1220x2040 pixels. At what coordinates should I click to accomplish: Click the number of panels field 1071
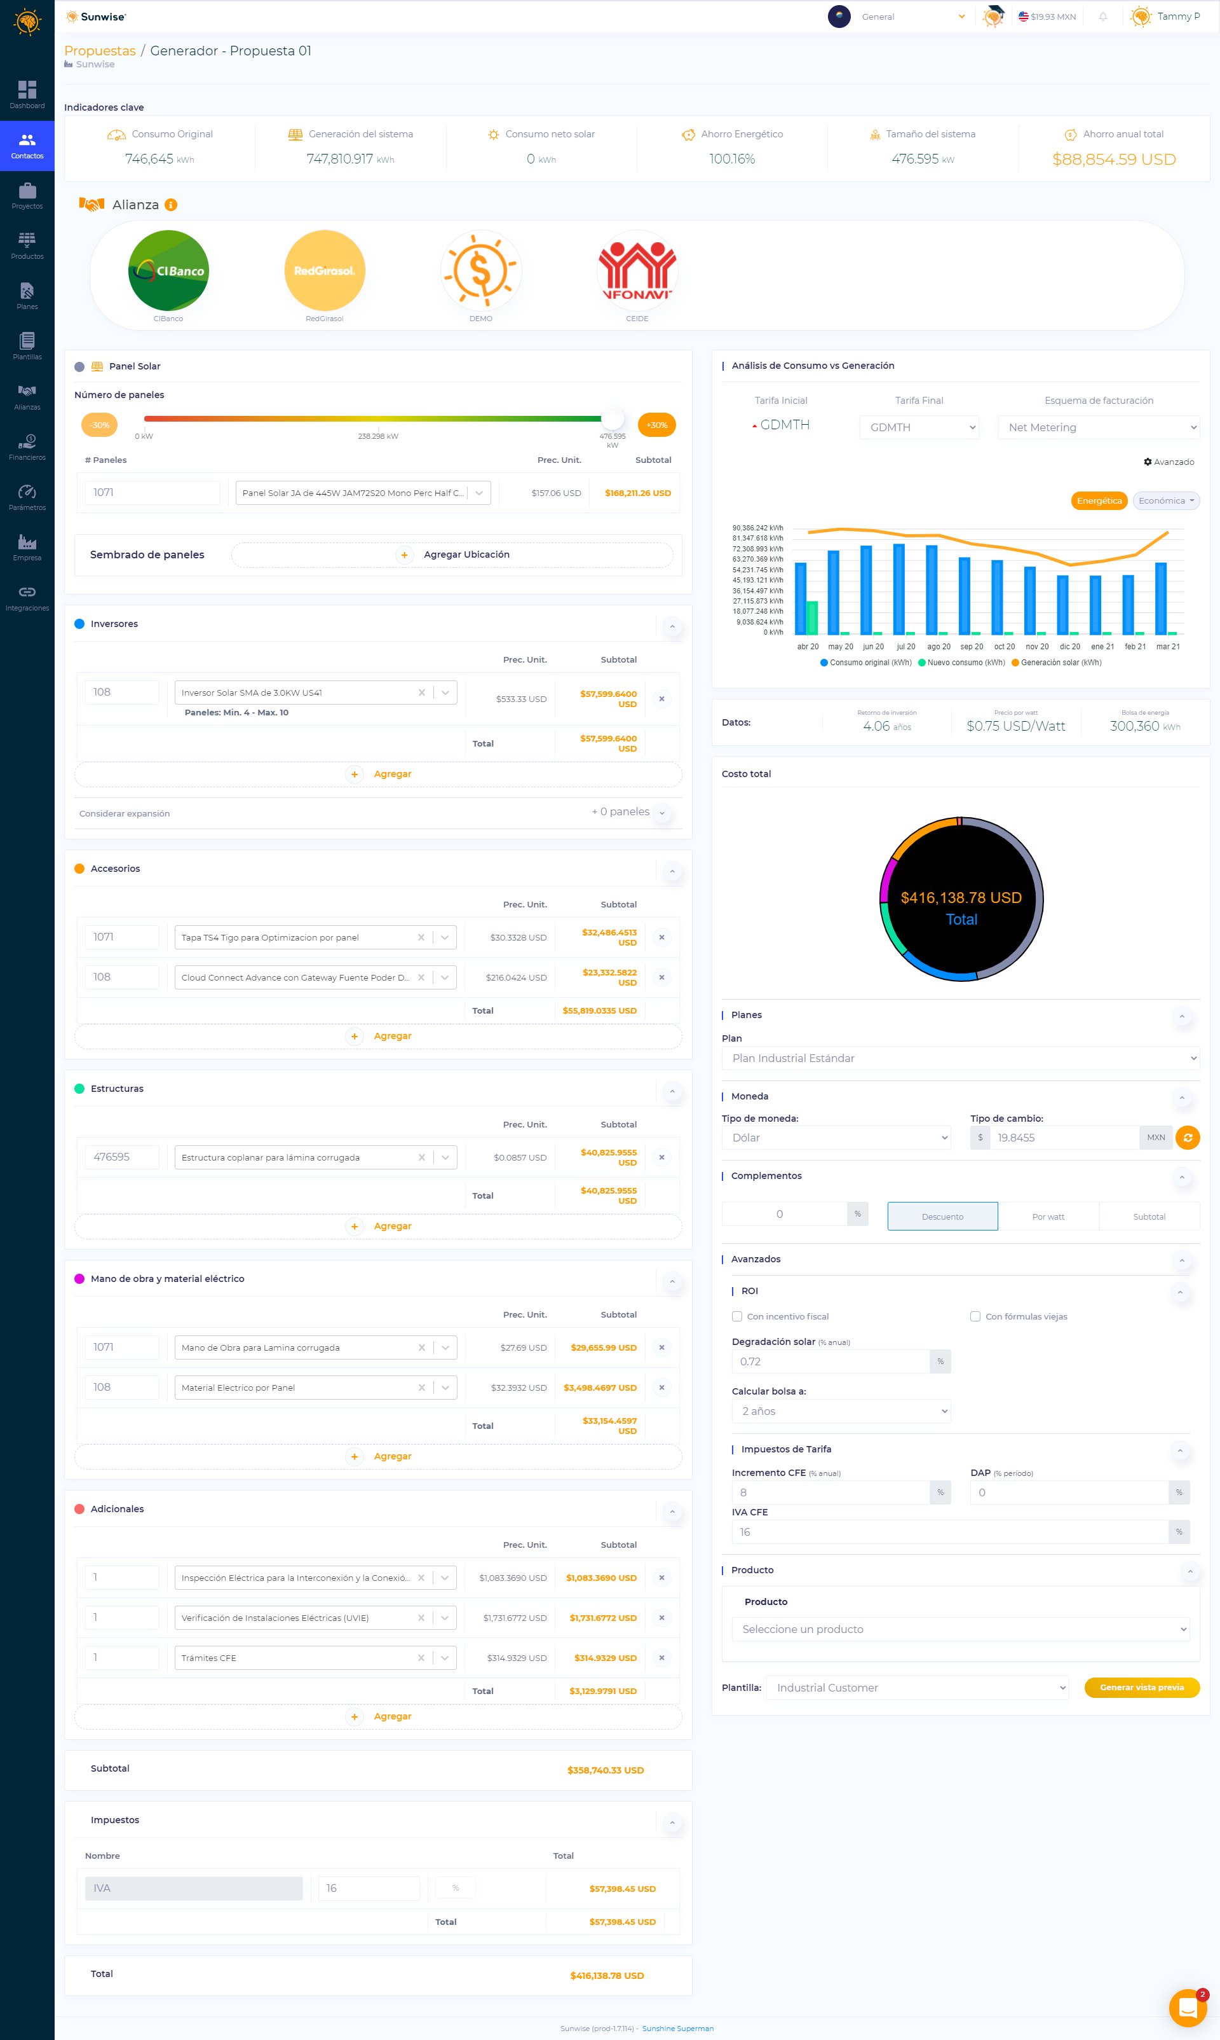152,492
